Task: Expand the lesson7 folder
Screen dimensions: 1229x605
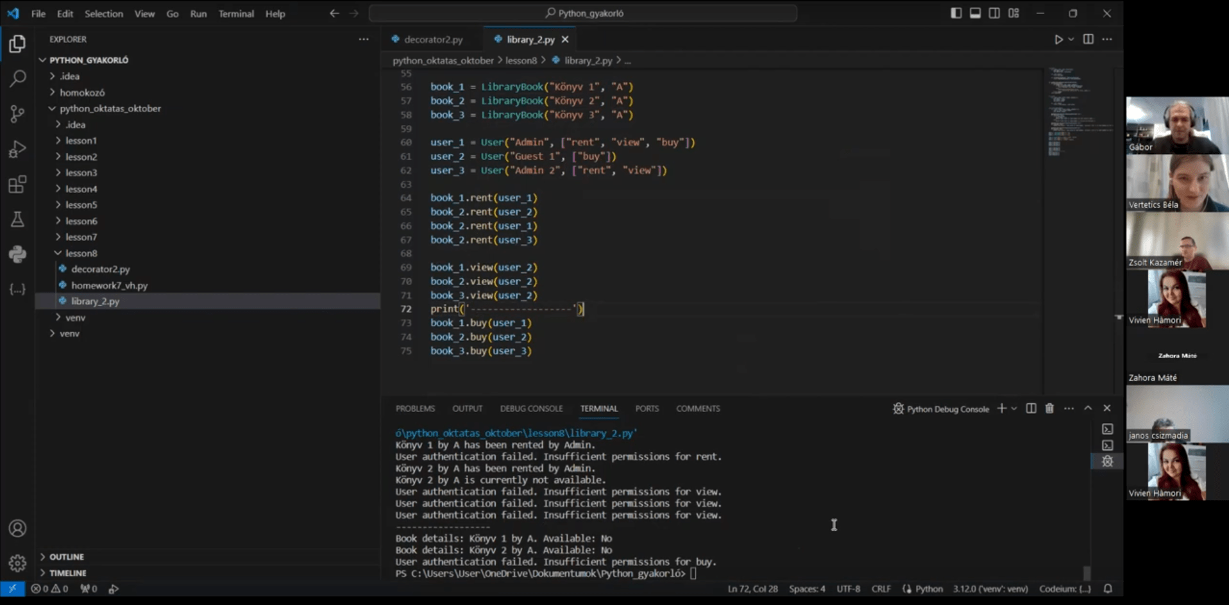Action: pyautogui.click(x=81, y=237)
